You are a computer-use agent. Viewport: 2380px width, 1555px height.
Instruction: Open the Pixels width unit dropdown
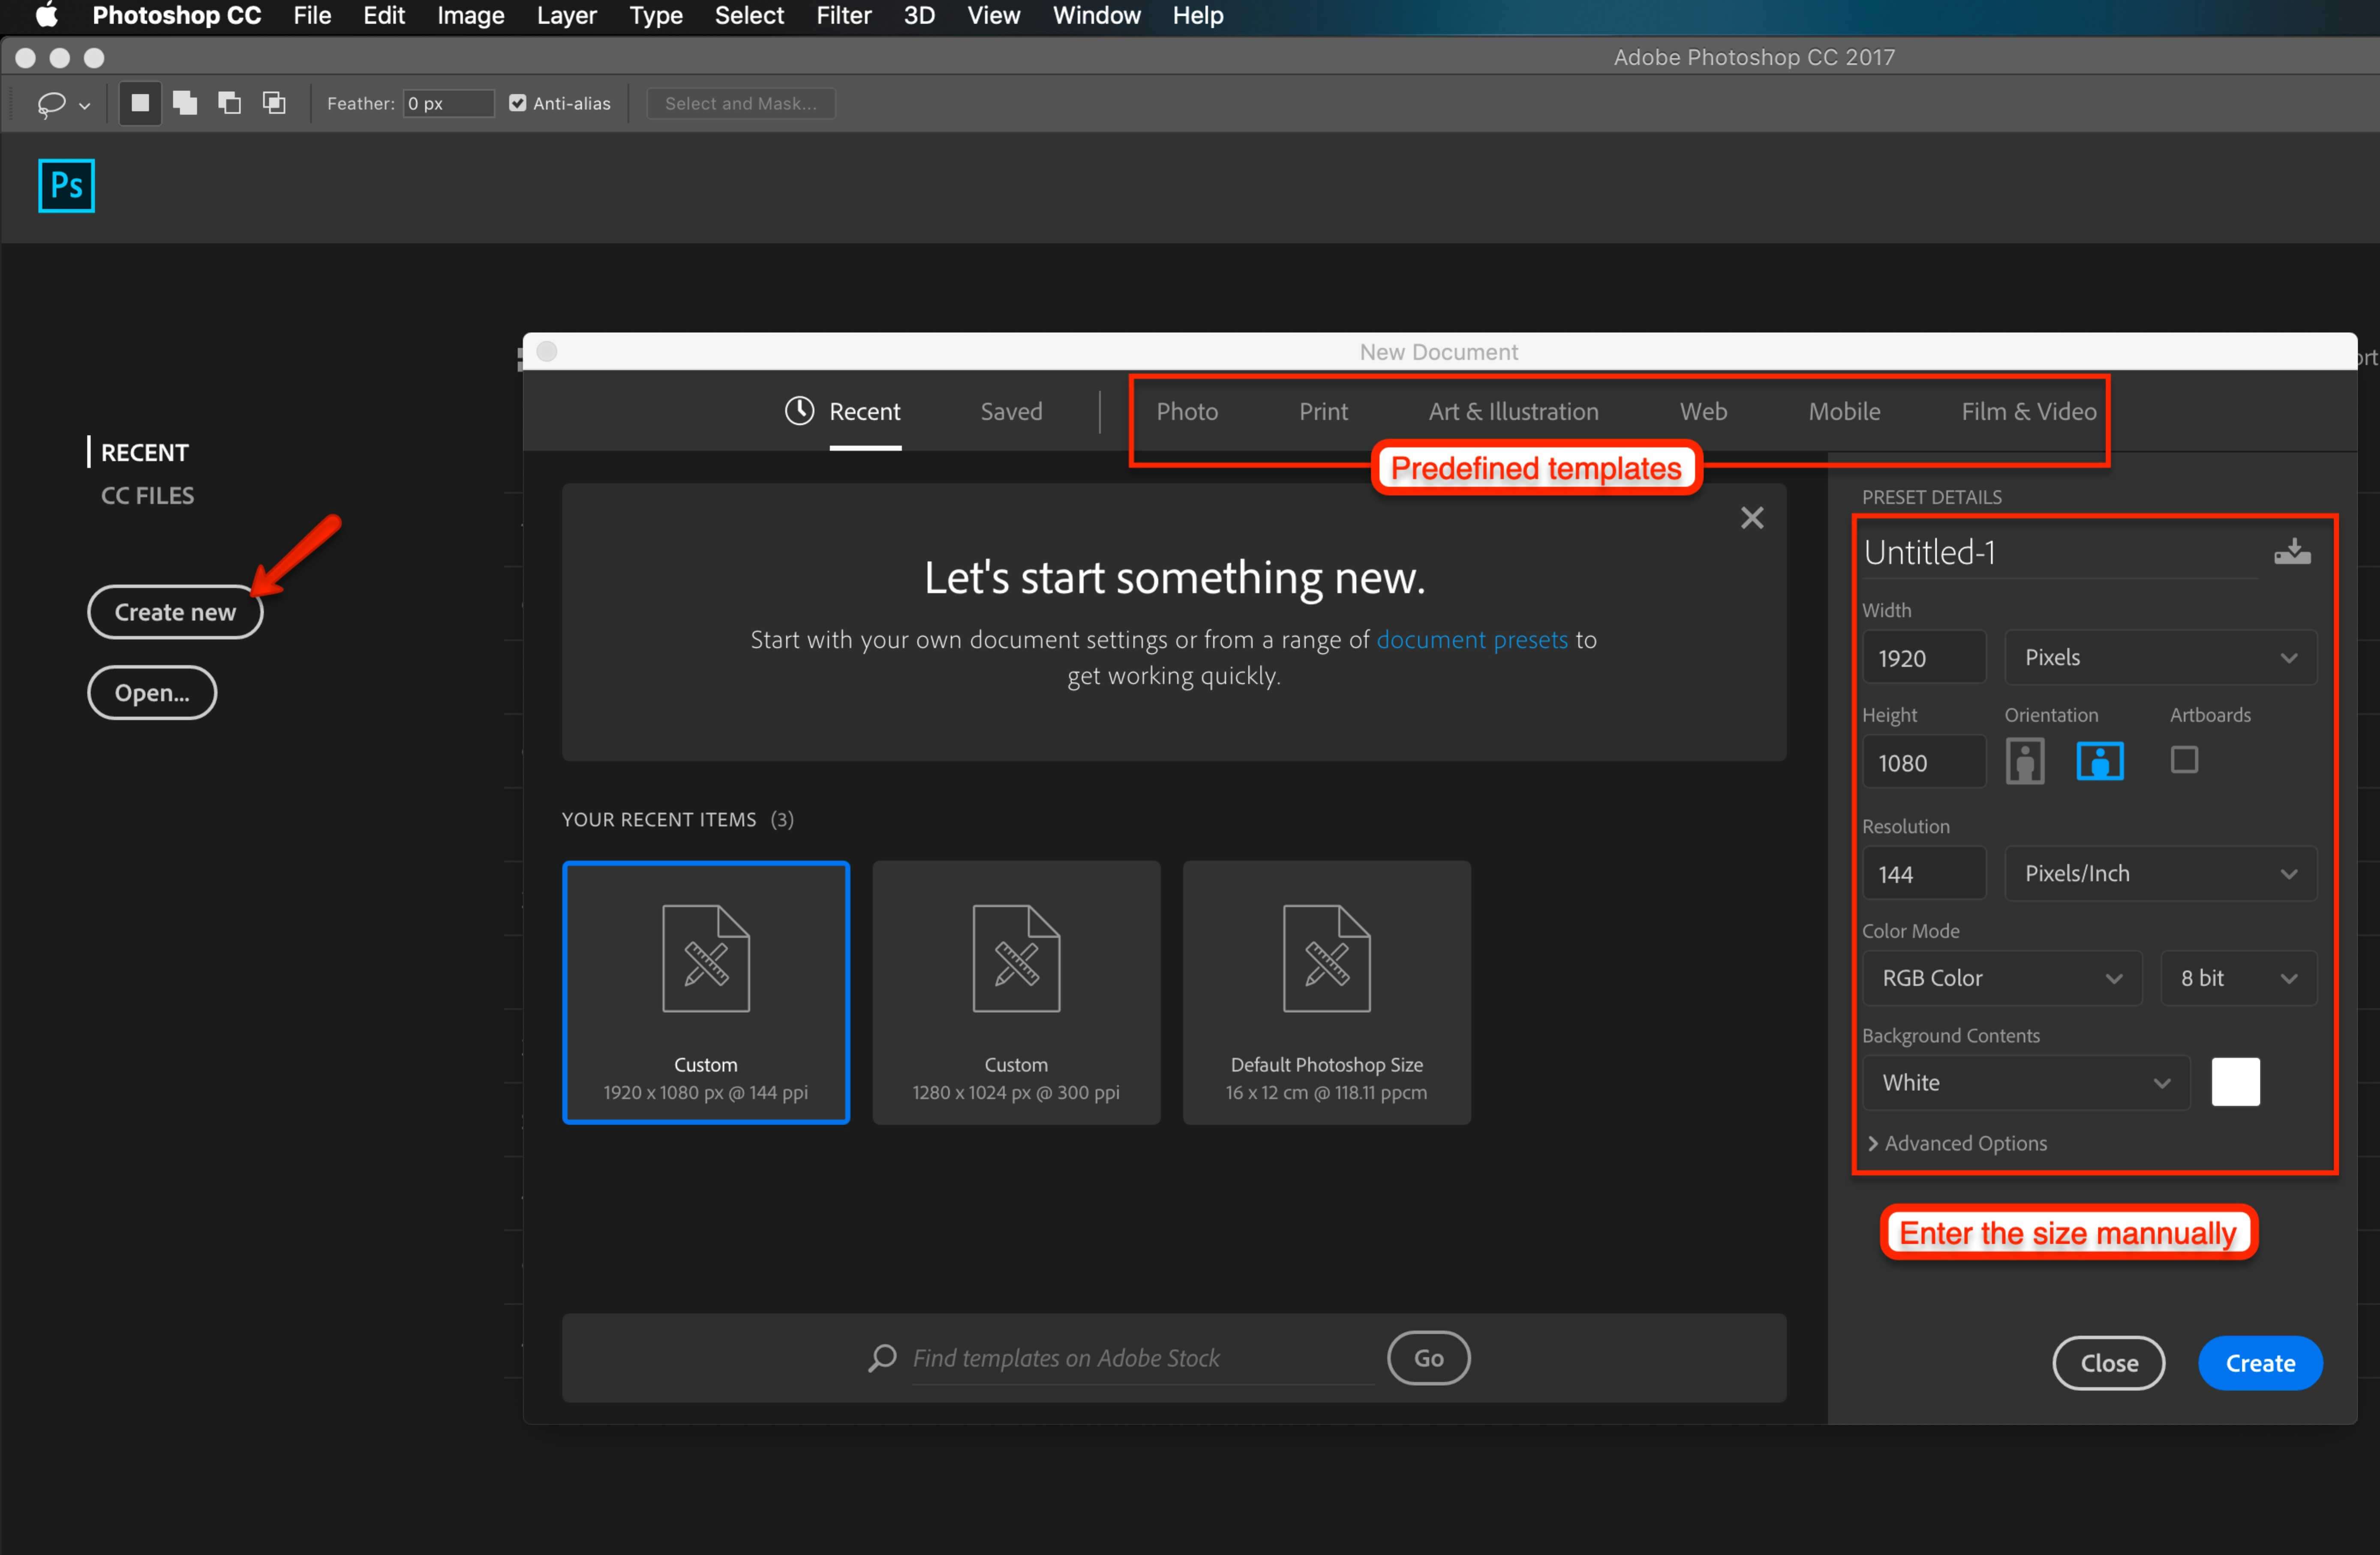pos(2160,657)
